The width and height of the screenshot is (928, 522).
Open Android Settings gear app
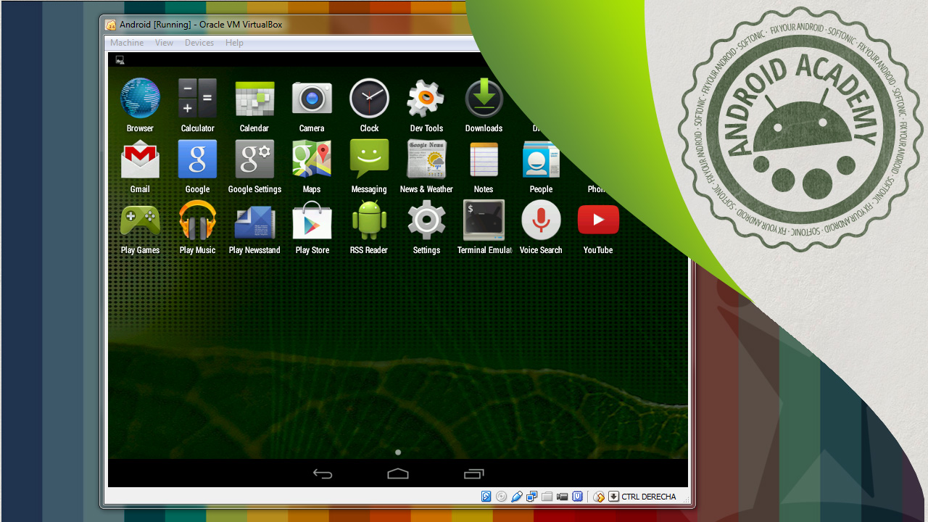(x=426, y=221)
